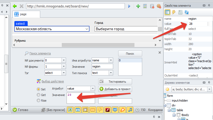
Task: Open the Имя атрибута dropdown arrow
Action: click(x=111, y=60)
